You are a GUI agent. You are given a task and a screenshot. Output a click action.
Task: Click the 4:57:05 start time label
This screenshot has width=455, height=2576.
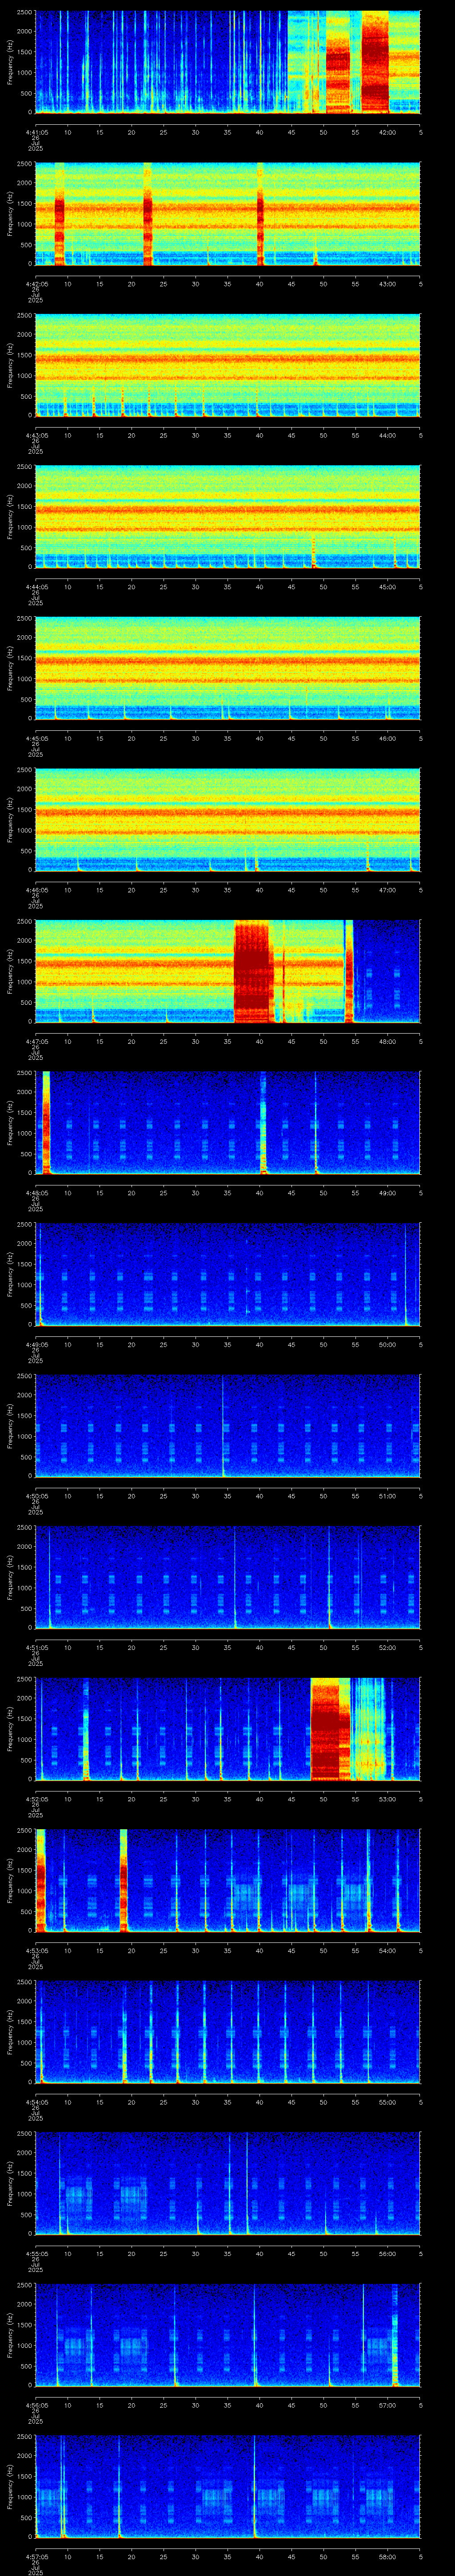tap(35, 2556)
